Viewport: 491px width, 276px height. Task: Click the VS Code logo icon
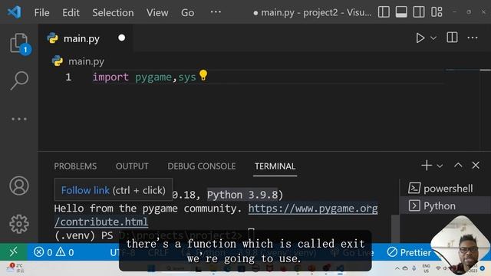(x=15, y=12)
